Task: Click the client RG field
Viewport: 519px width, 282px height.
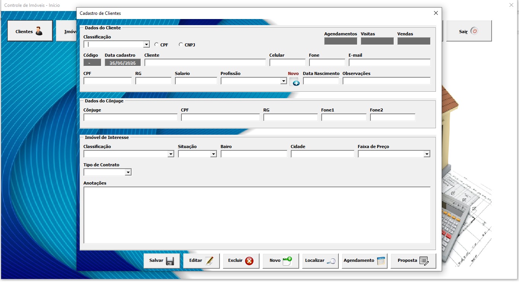Action: [x=153, y=81]
